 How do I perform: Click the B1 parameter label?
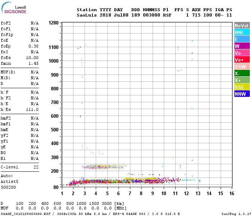(x=3, y=158)
